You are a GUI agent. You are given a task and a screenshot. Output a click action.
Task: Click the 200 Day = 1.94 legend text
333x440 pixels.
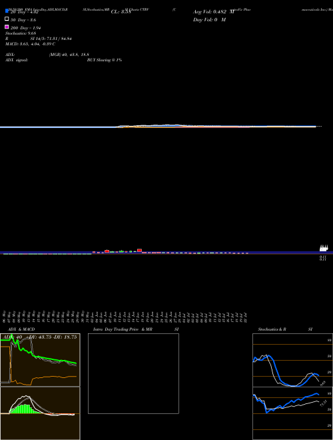coord(26,28)
